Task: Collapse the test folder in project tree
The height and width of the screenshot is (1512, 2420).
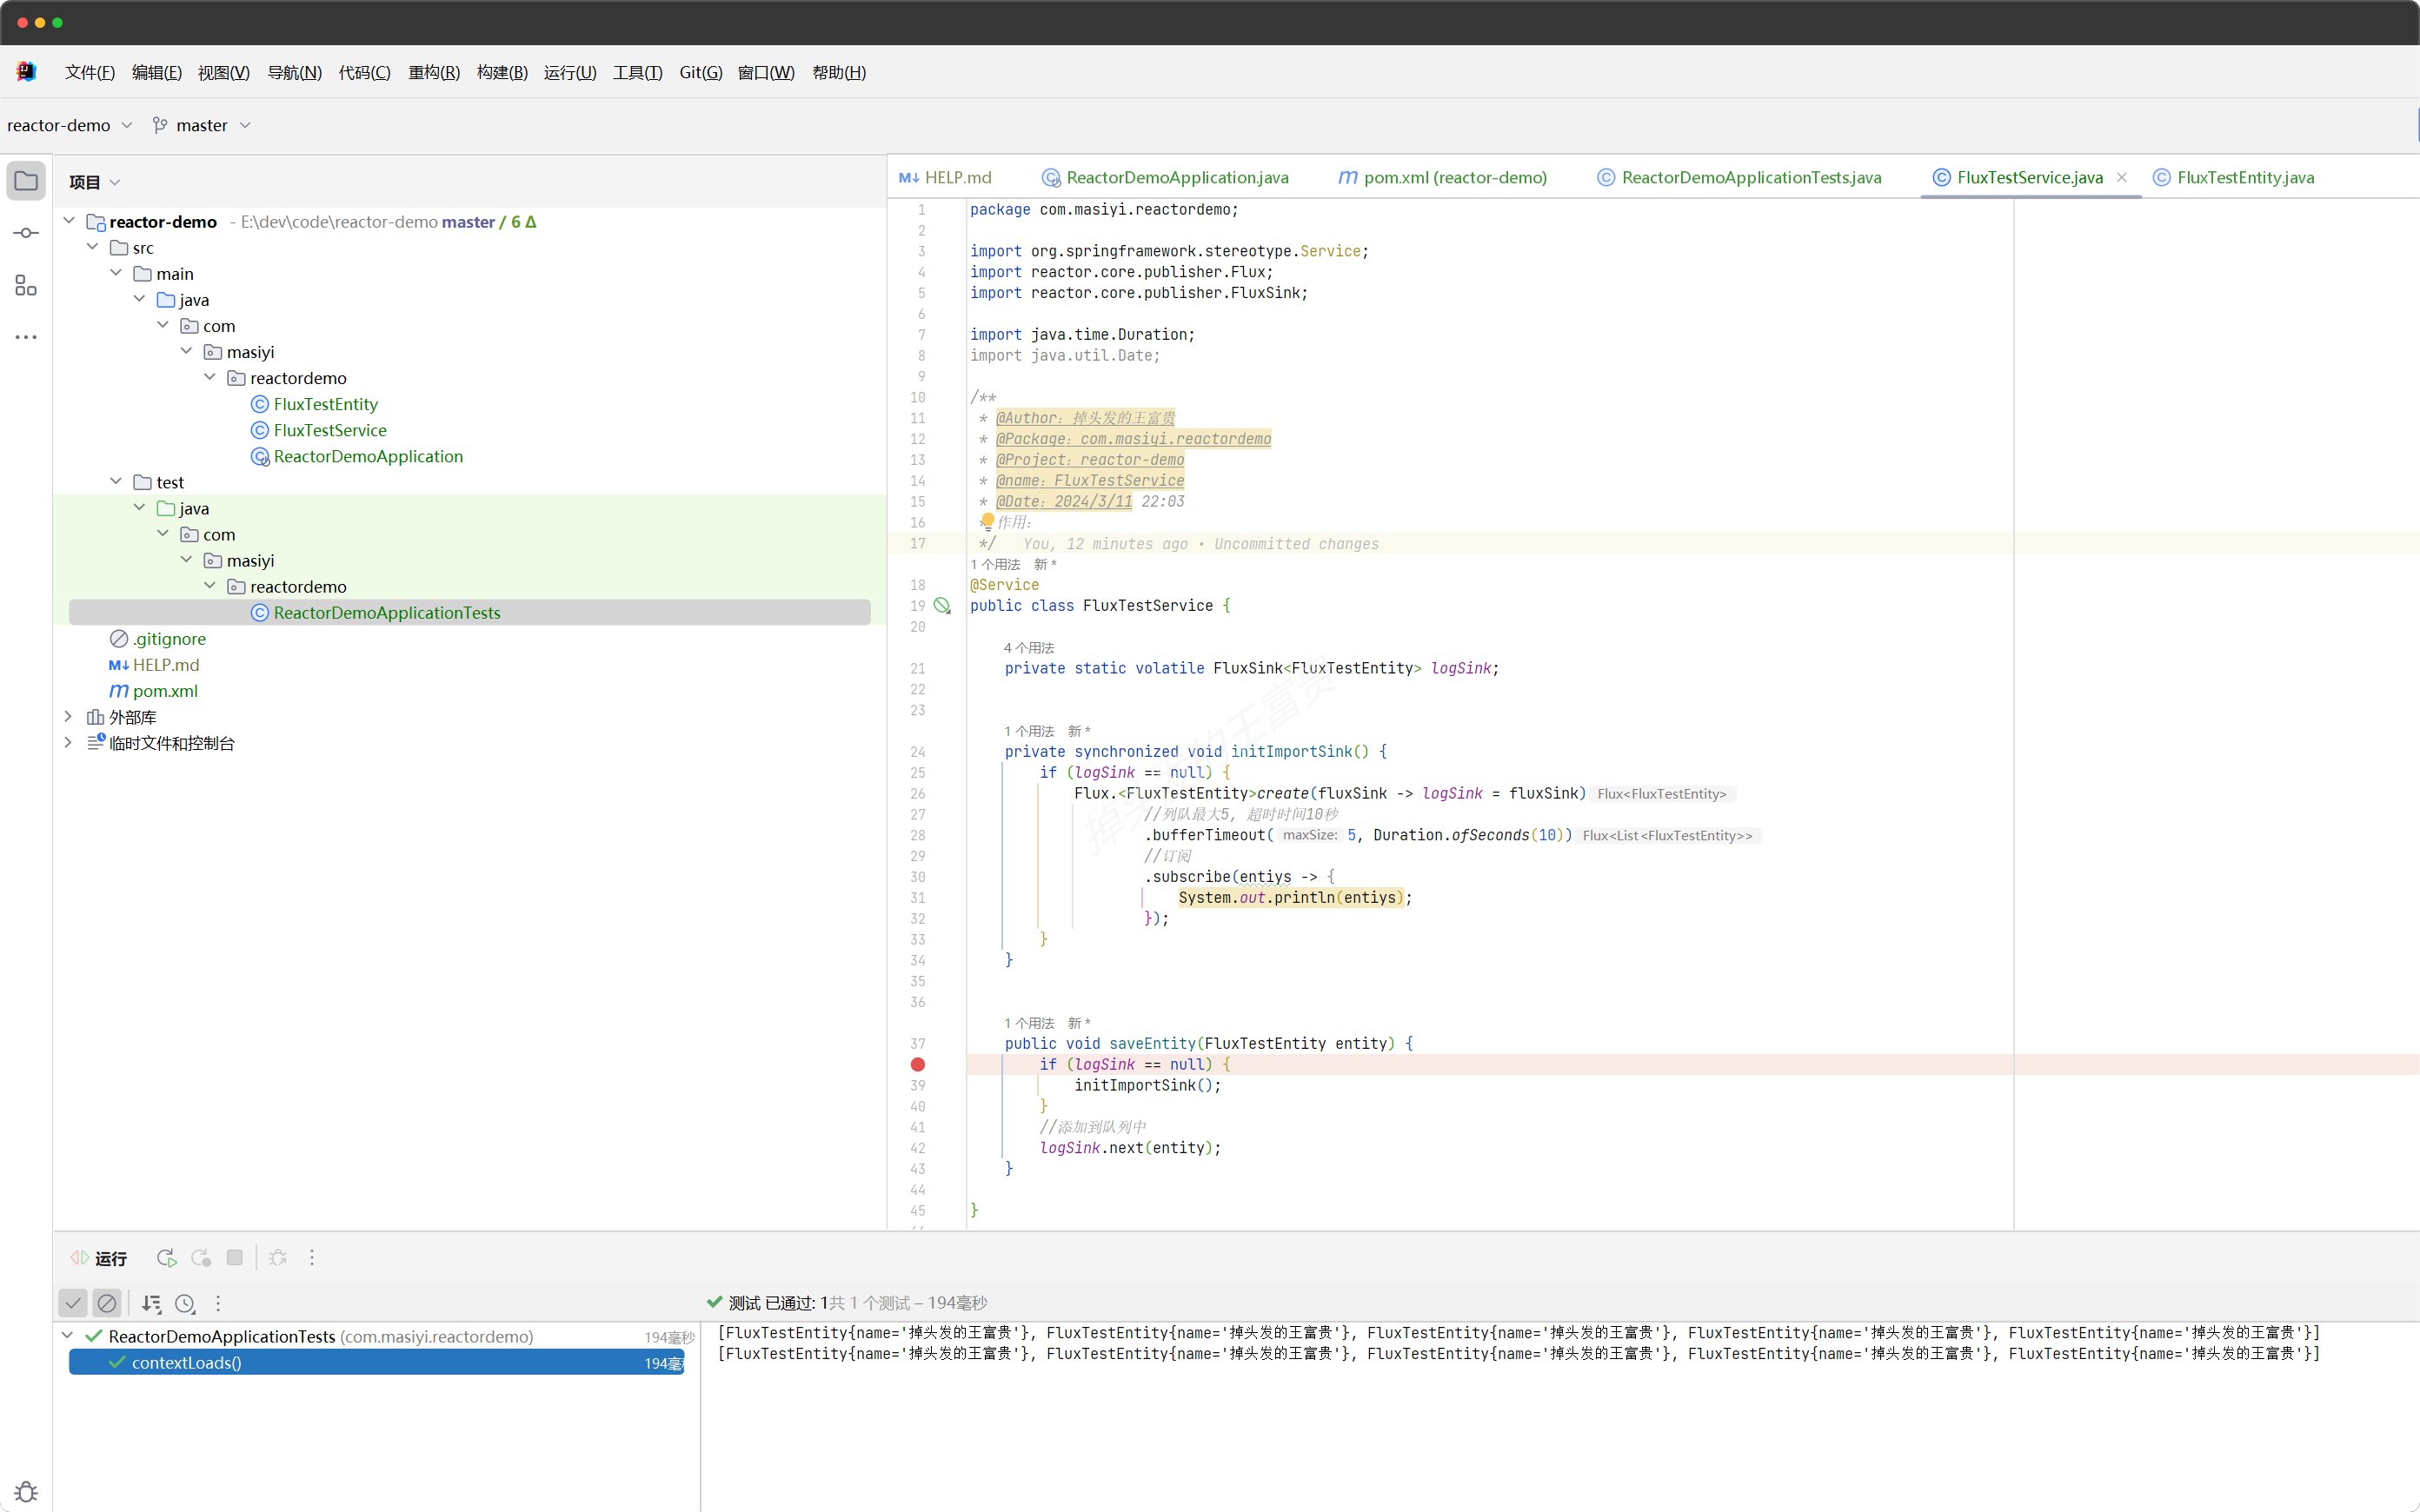Action: point(116,482)
